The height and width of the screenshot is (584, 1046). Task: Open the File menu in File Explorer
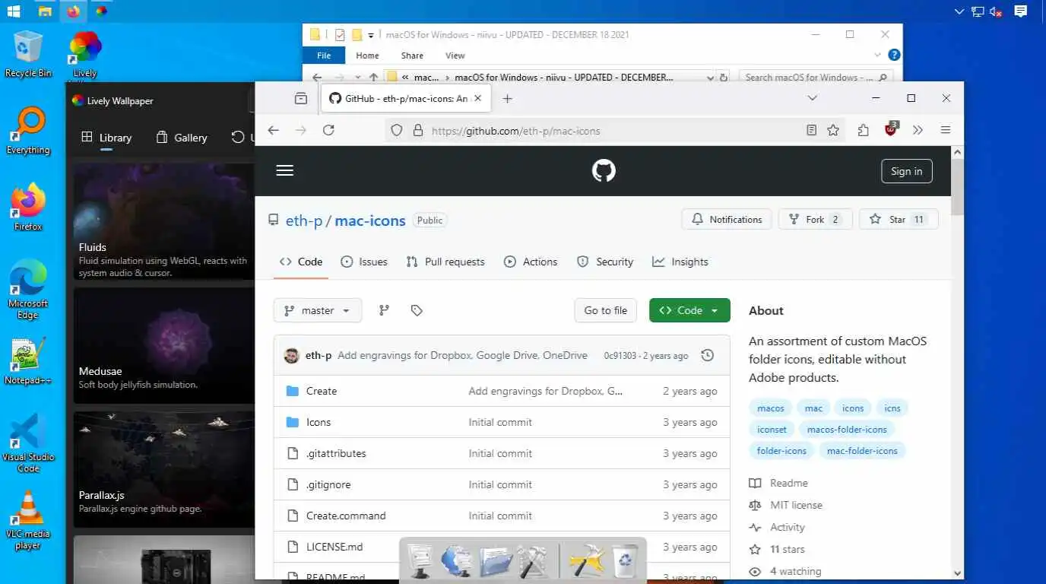click(324, 55)
